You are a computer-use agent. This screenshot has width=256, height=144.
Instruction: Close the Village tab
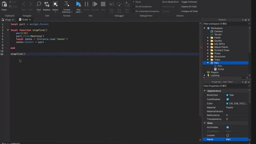tap(13, 20)
